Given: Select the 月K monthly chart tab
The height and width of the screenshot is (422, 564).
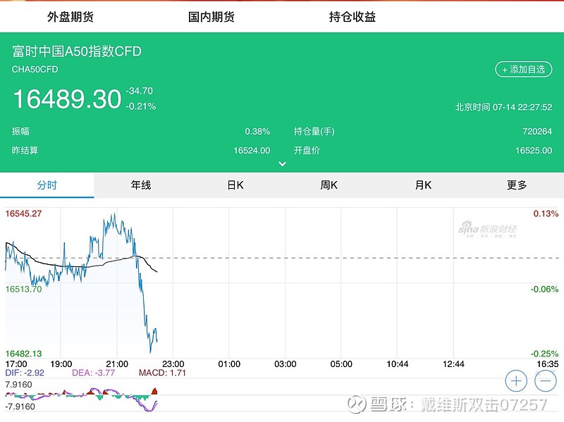Looking at the screenshot, I should (x=422, y=185).
